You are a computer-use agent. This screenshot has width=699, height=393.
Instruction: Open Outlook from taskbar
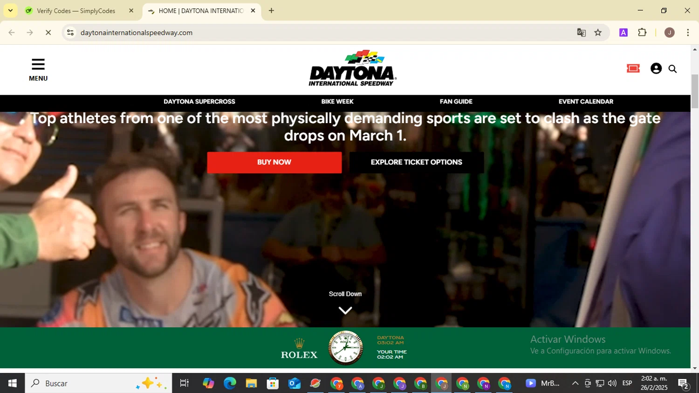294,383
